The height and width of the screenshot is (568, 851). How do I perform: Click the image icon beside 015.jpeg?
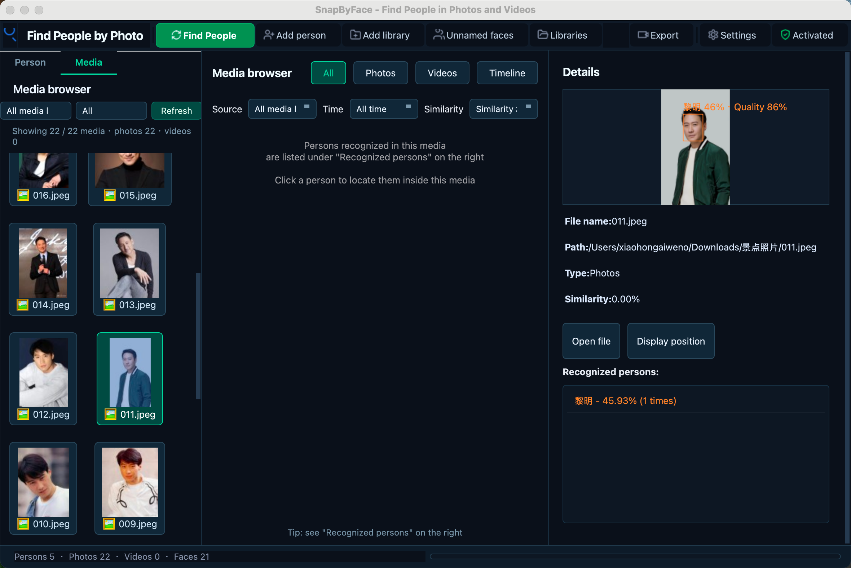tap(110, 195)
